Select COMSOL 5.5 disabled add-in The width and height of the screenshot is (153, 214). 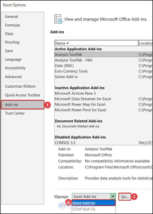(65, 143)
